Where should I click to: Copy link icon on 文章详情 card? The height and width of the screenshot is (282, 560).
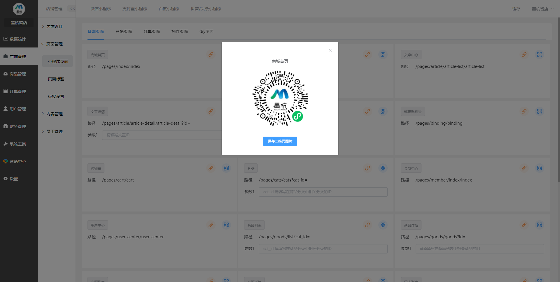pos(211,111)
